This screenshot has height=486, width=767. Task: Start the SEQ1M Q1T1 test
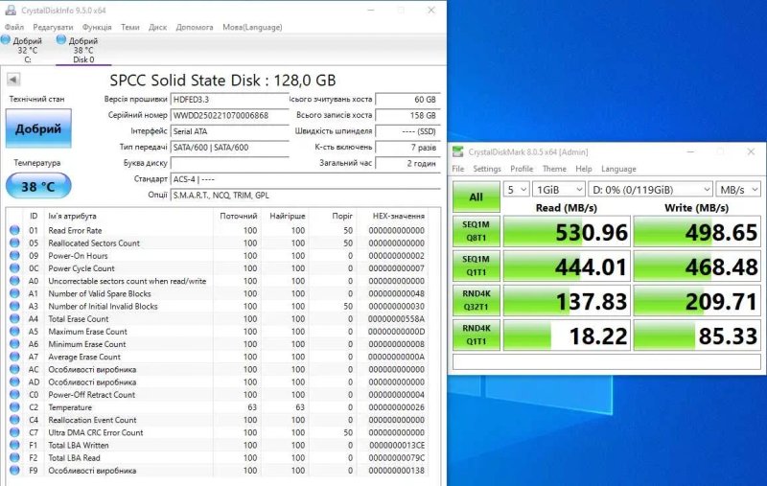(476, 266)
